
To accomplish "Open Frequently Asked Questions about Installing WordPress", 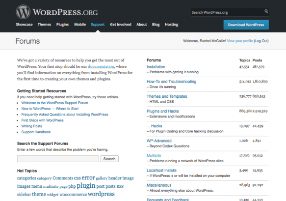I will (65, 115).
